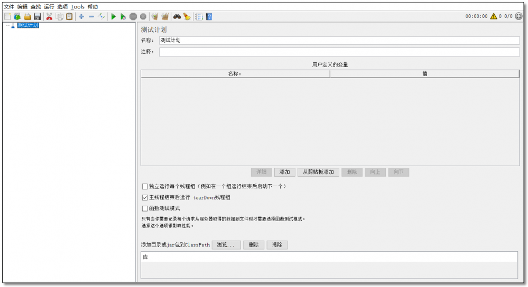Click the 添加 button under variables table
This screenshot has height=287, width=528.
[x=284, y=172]
